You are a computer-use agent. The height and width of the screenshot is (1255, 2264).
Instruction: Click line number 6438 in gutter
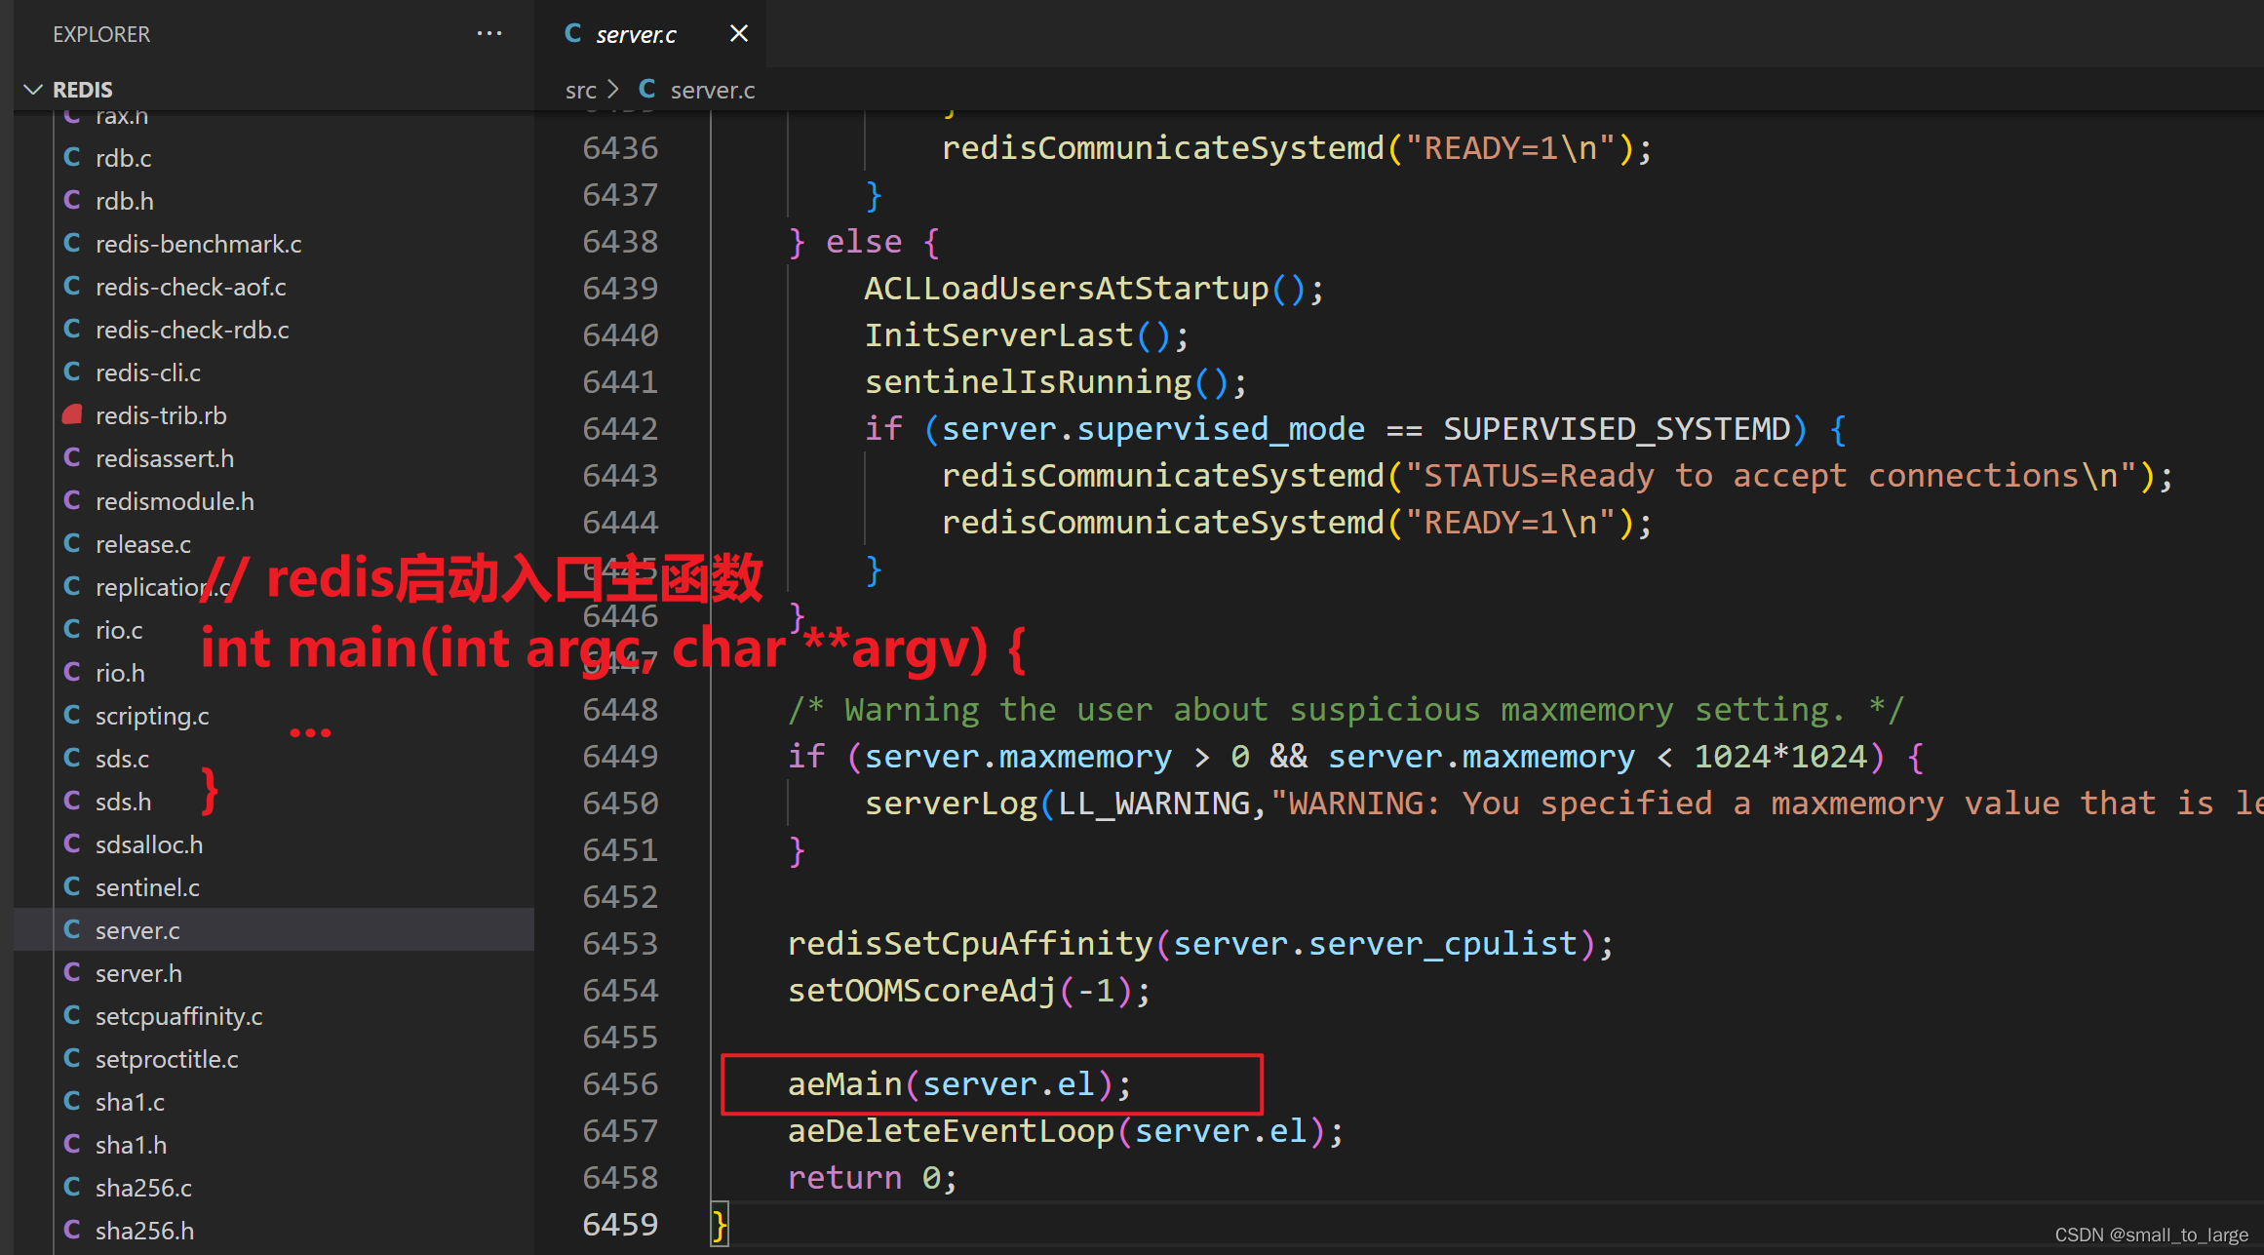point(620,242)
